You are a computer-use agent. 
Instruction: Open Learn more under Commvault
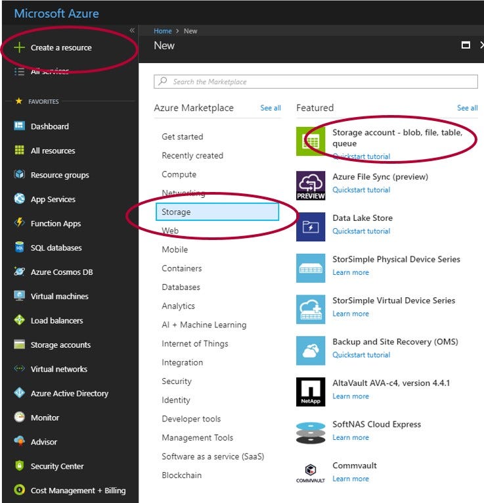click(x=351, y=479)
